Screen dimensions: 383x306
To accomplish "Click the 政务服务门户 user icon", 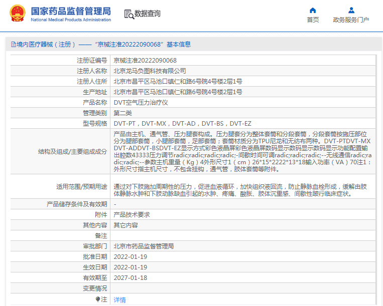I will tap(351, 10).
